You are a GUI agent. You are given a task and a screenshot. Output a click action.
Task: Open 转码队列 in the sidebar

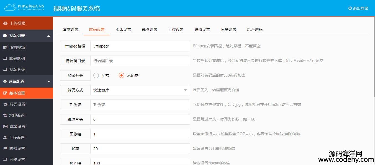[x=17, y=59]
